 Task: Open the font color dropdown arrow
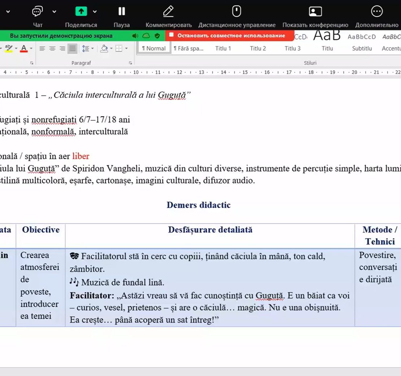(31, 48)
